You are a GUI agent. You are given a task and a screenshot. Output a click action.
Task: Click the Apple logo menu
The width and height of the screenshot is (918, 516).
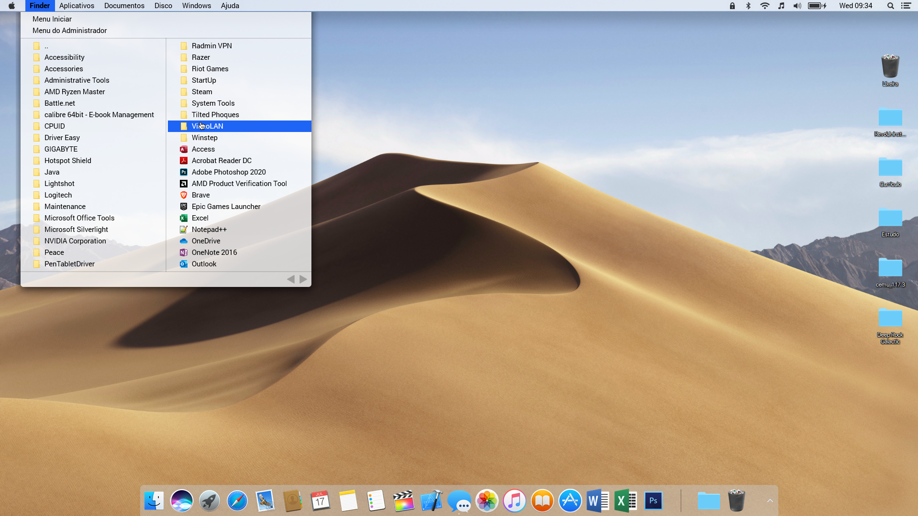(x=11, y=6)
